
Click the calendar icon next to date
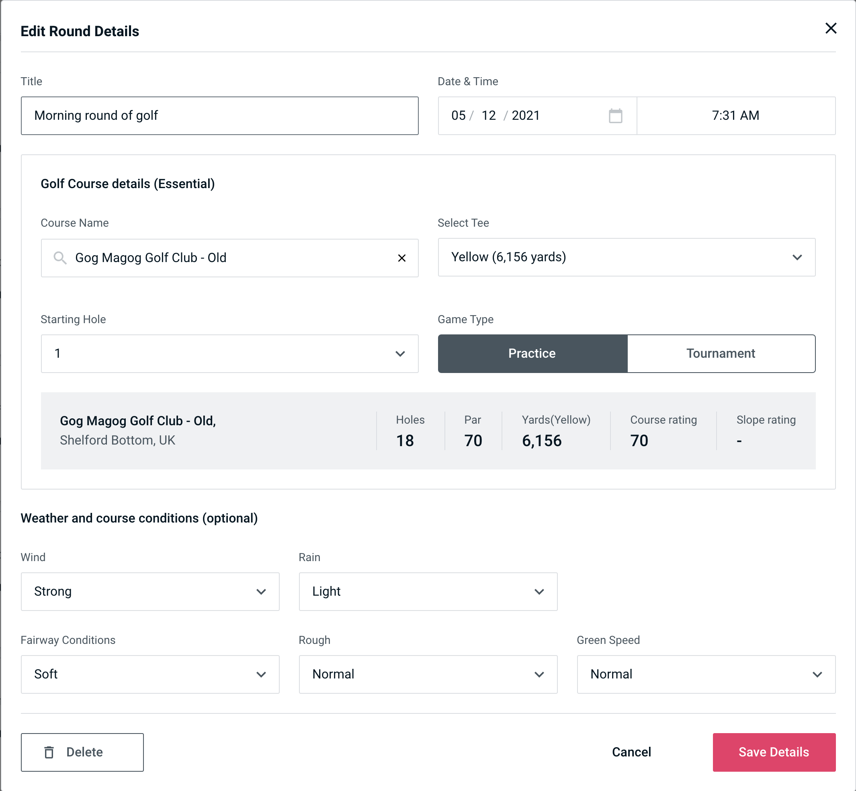point(614,116)
